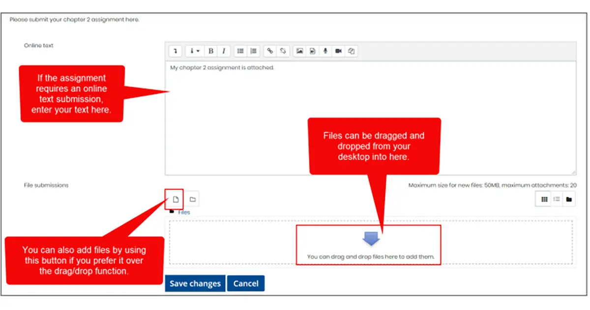Record audio with the microphone tool
The height and width of the screenshot is (310, 590).
tap(325, 51)
